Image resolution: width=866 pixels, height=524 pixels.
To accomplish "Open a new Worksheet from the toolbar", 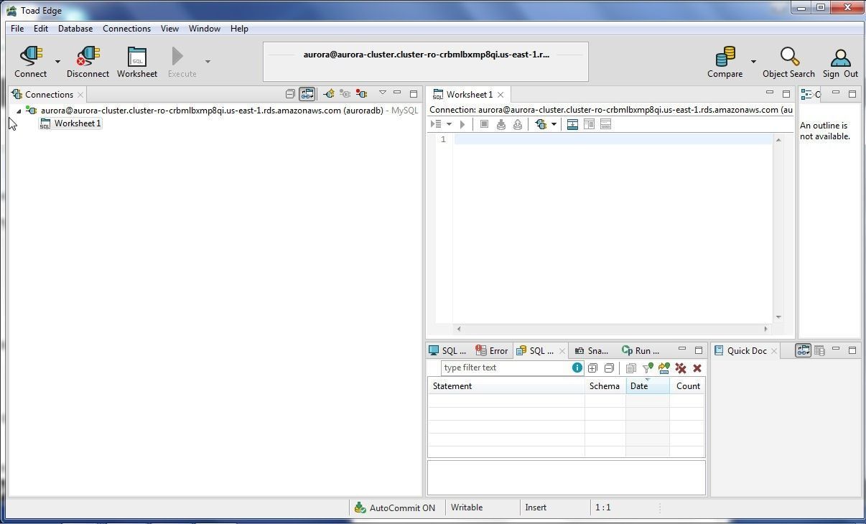I will pos(137,62).
